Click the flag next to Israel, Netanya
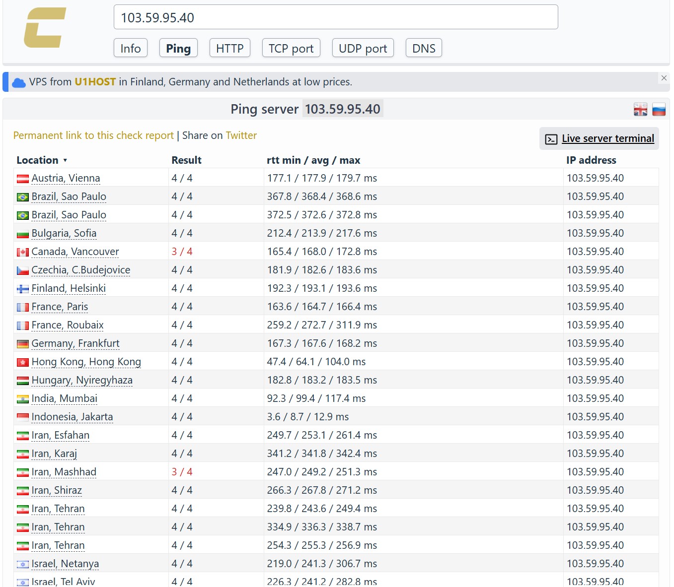This screenshot has width=674, height=587. coord(23,565)
